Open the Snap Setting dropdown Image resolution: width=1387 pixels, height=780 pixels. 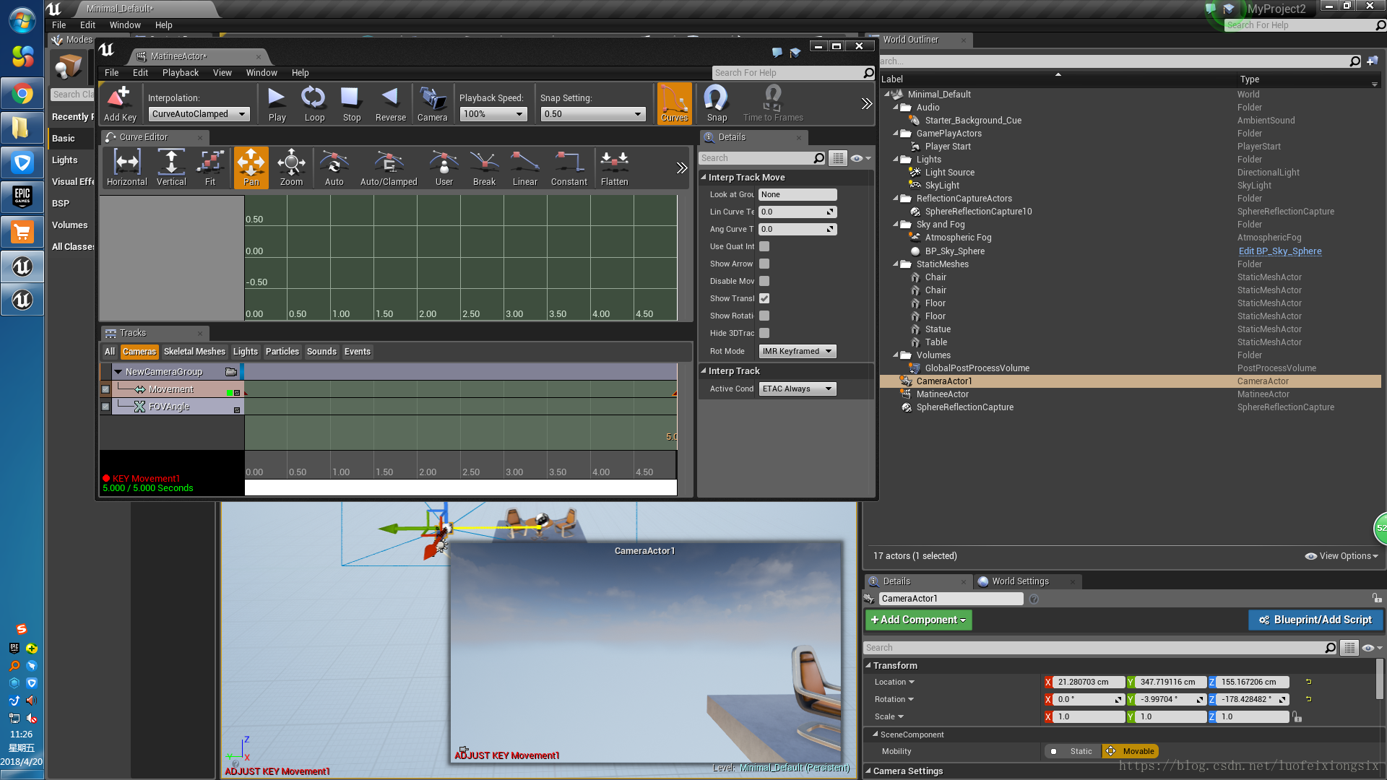tap(593, 114)
